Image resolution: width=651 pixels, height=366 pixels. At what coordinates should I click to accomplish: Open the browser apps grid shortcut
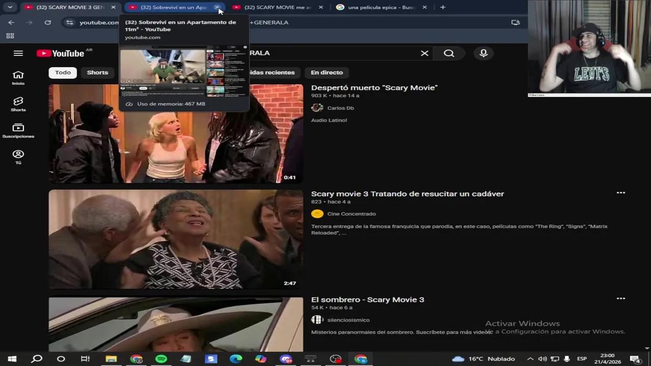tap(10, 36)
